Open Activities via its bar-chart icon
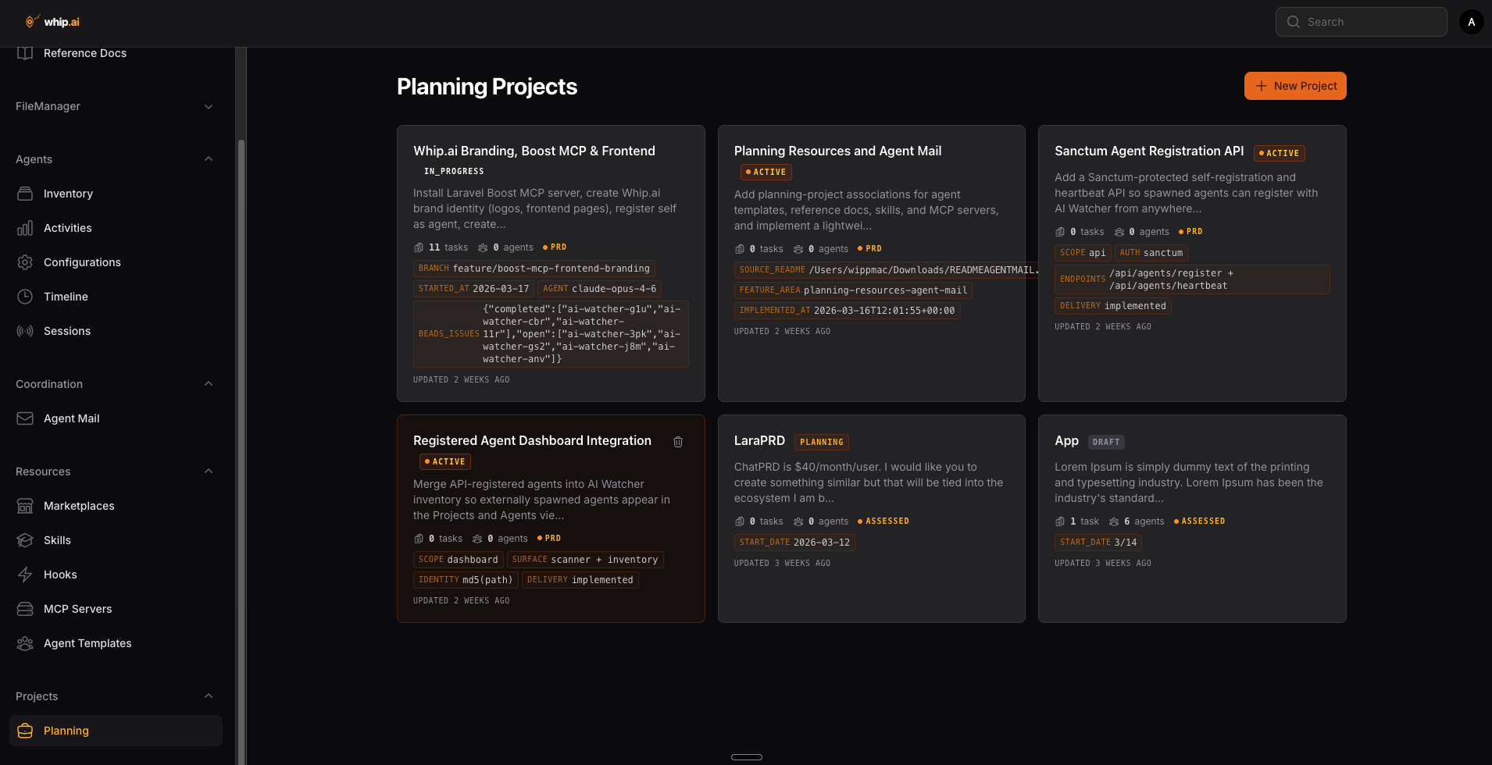Image resolution: width=1492 pixels, height=765 pixels. 25,228
